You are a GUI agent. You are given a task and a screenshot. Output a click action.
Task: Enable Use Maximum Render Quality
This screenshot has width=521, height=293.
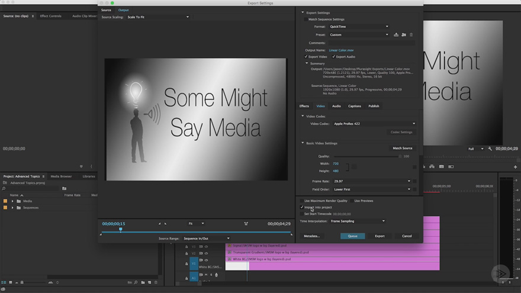pos(302,201)
